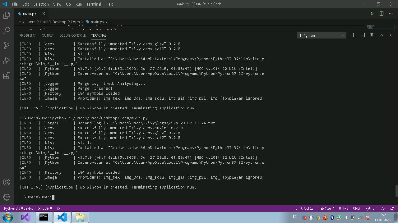Switch to the OUTPUT panel tab
The image size is (398, 223).
[x=48, y=35]
